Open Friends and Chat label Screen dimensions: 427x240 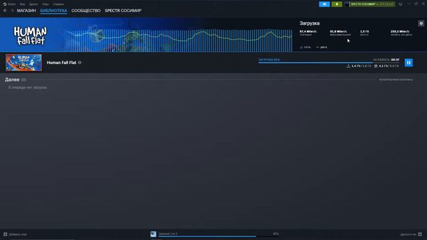(x=408, y=234)
